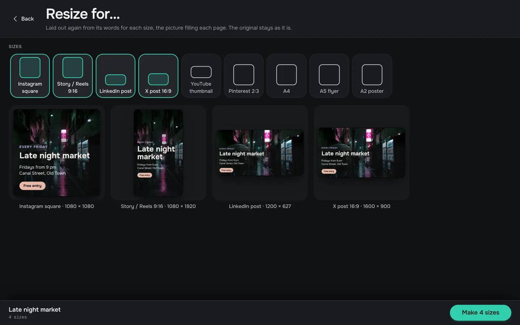Select the A2 poster size
The image size is (520, 325).
click(372, 76)
